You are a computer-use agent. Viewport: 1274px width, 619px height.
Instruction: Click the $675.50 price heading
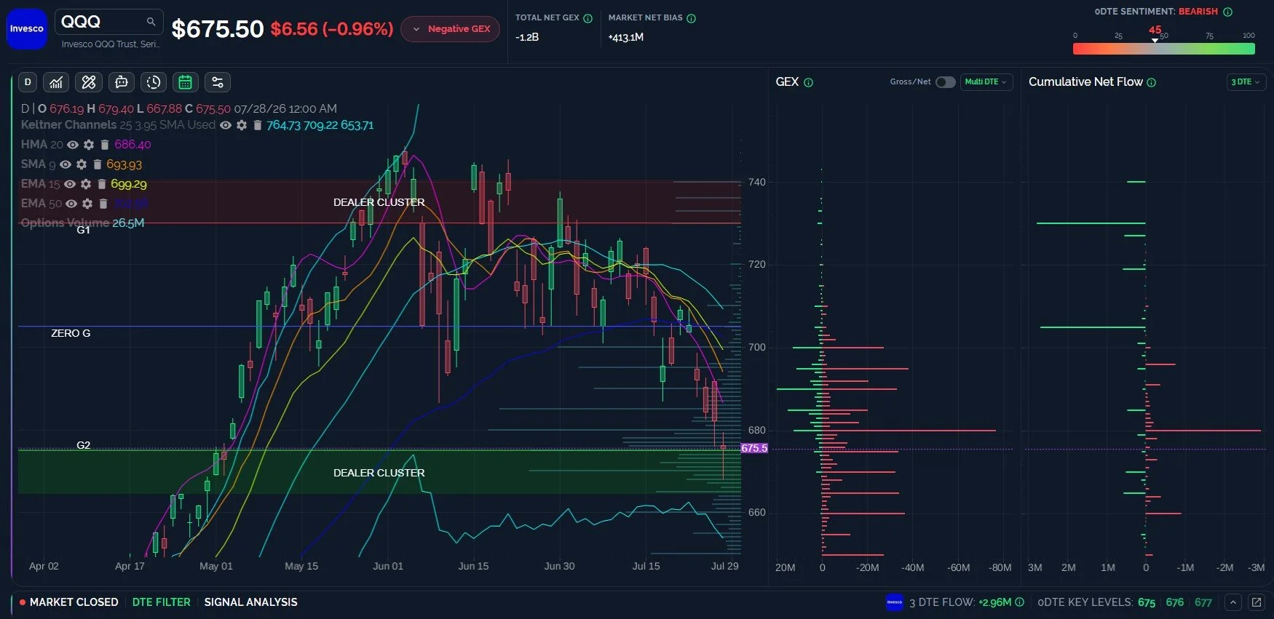point(217,29)
